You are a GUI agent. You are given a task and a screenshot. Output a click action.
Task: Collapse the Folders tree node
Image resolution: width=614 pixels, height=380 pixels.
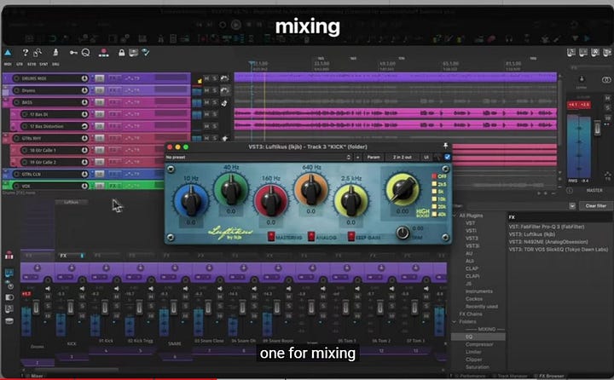click(x=455, y=322)
